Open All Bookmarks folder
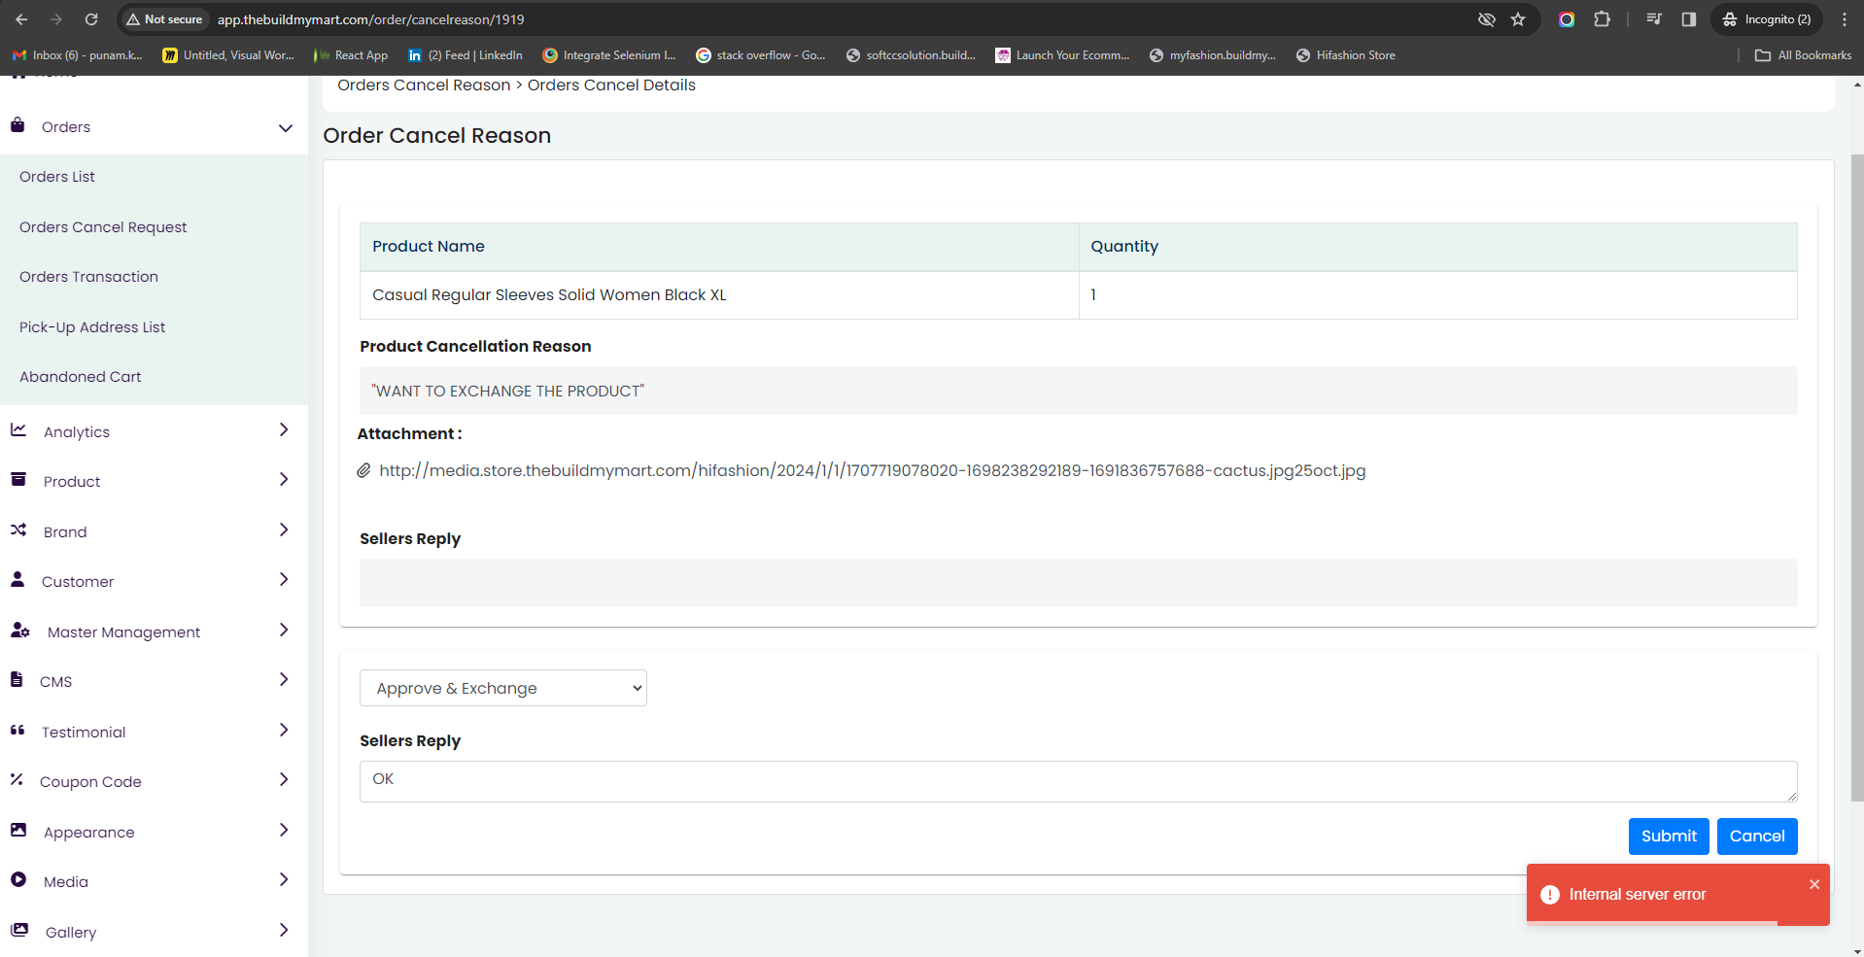The image size is (1864, 957). (x=1804, y=55)
